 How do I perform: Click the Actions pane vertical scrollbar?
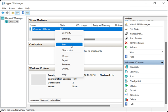tap(166, 73)
